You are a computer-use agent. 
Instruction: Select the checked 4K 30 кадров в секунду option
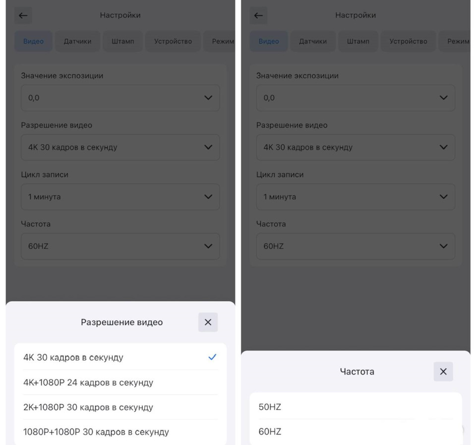pos(120,357)
